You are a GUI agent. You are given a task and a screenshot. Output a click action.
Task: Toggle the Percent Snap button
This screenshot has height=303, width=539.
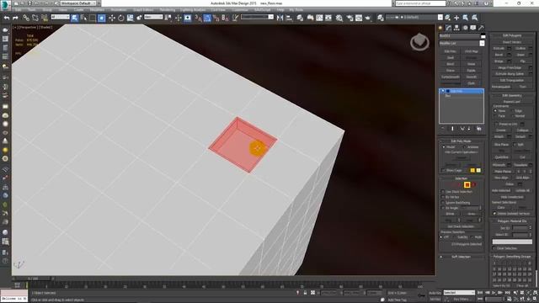216,18
